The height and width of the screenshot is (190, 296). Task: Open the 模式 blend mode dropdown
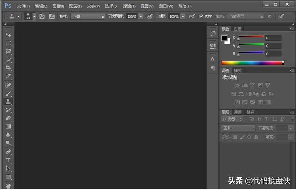(88, 16)
